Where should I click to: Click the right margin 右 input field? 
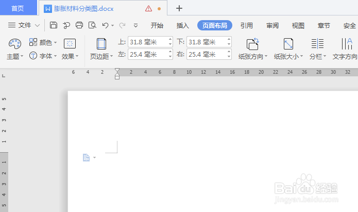click(207, 54)
